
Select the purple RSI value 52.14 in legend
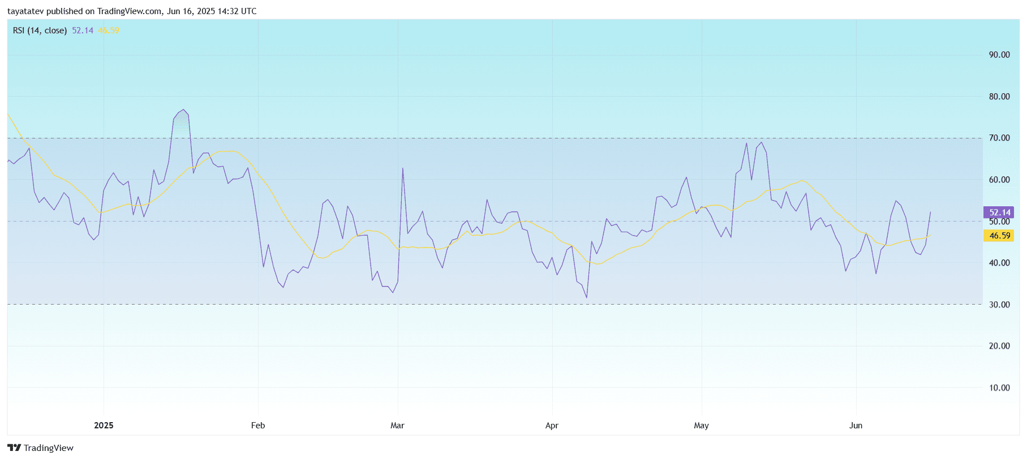(x=83, y=31)
